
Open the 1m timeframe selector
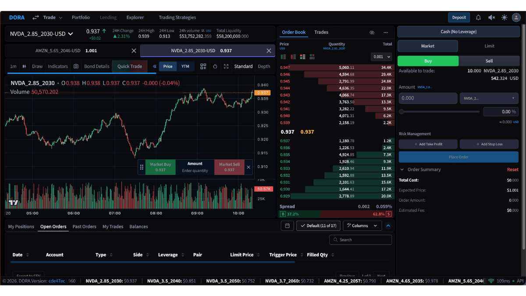pyautogui.click(x=13, y=66)
